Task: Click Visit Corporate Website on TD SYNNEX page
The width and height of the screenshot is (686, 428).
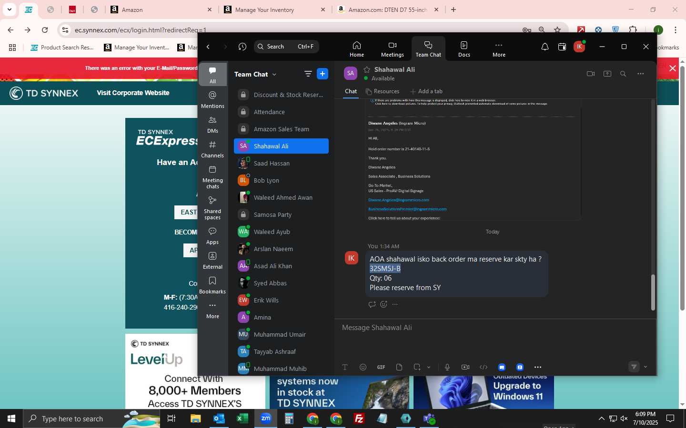Action: click(133, 93)
